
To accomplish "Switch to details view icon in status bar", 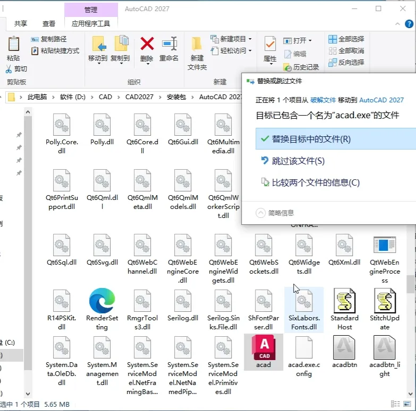I will pos(395,404).
